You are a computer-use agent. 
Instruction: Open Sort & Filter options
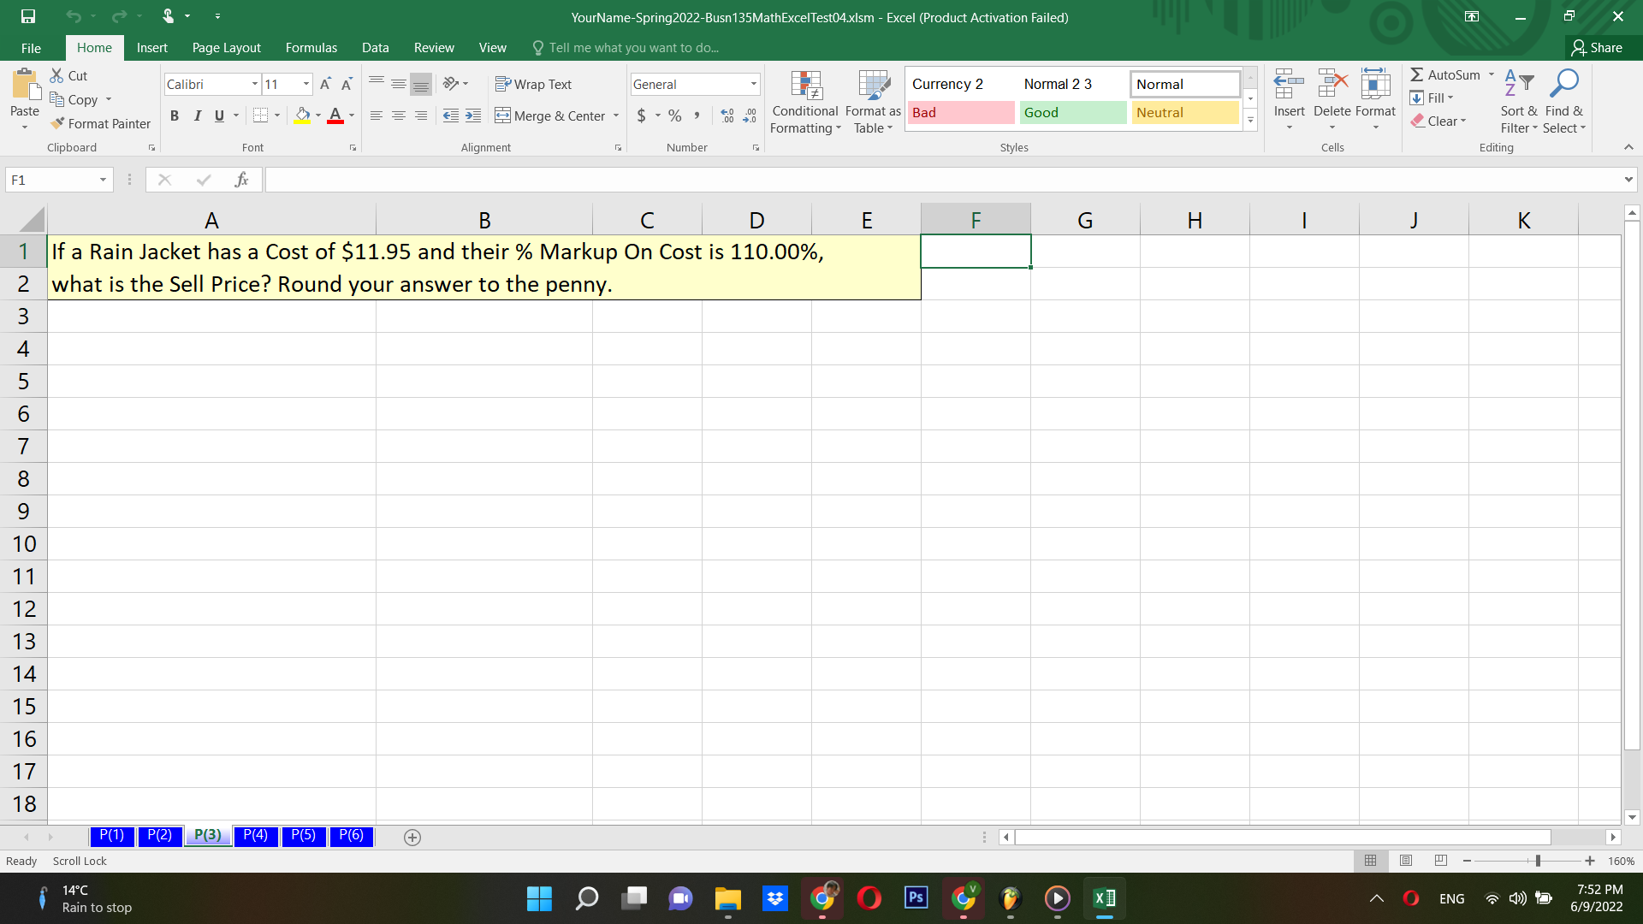pyautogui.click(x=1518, y=101)
